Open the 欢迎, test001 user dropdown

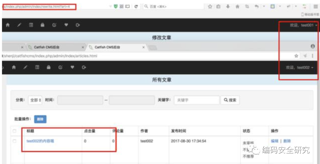(x=303, y=25)
